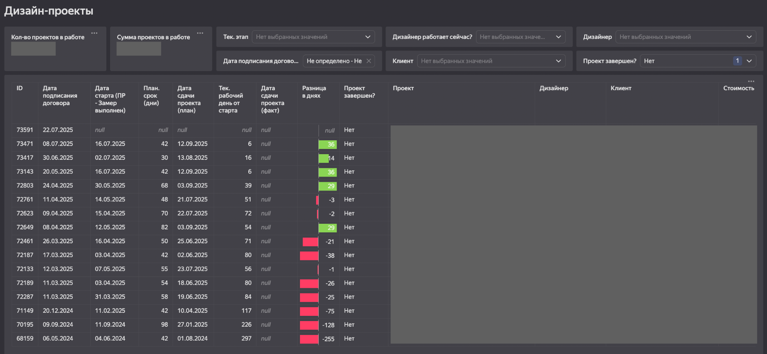The height and width of the screenshot is (354, 767).
Task: Select the cell with ID 72623
Action: click(x=25, y=214)
